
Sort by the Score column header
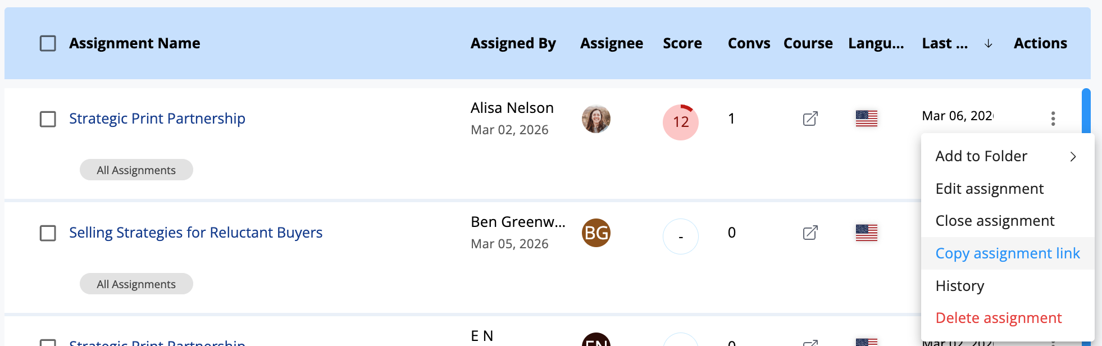(682, 43)
